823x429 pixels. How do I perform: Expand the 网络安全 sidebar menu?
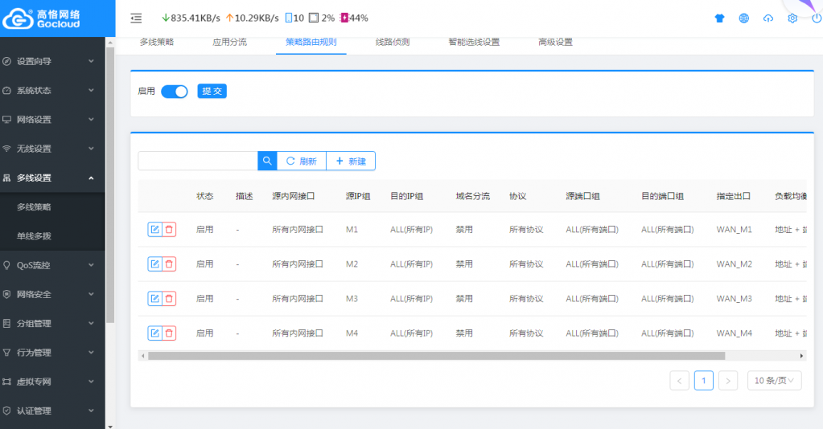click(52, 294)
